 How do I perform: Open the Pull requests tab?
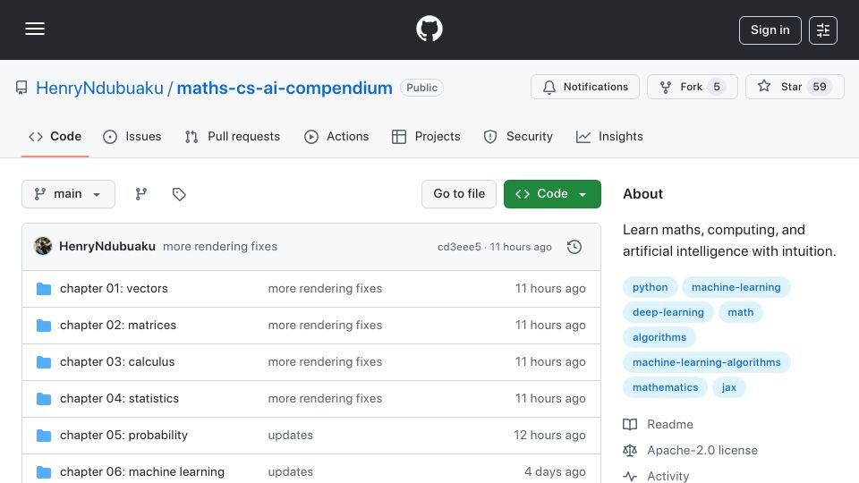233,136
